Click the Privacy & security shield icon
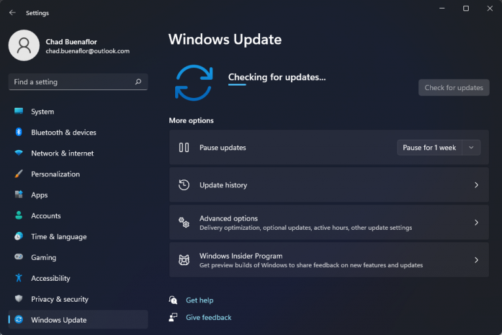Viewport: 502px width, 335px height. tap(18, 298)
